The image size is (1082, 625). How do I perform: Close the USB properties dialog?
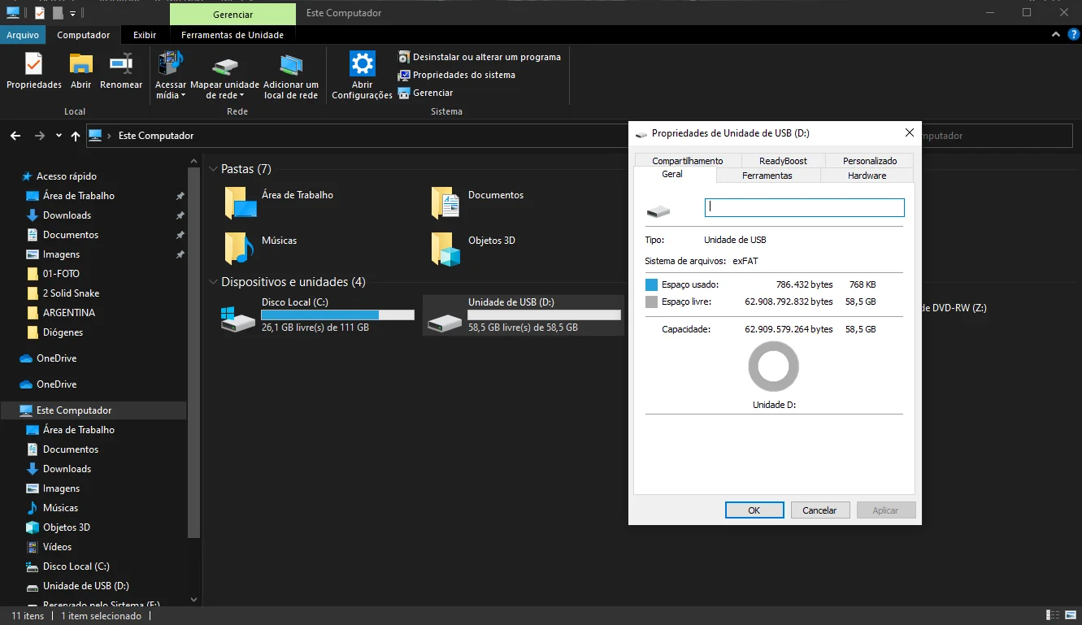pos(910,133)
